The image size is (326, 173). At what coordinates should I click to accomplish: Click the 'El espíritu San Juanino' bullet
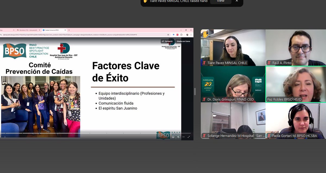point(117,108)
